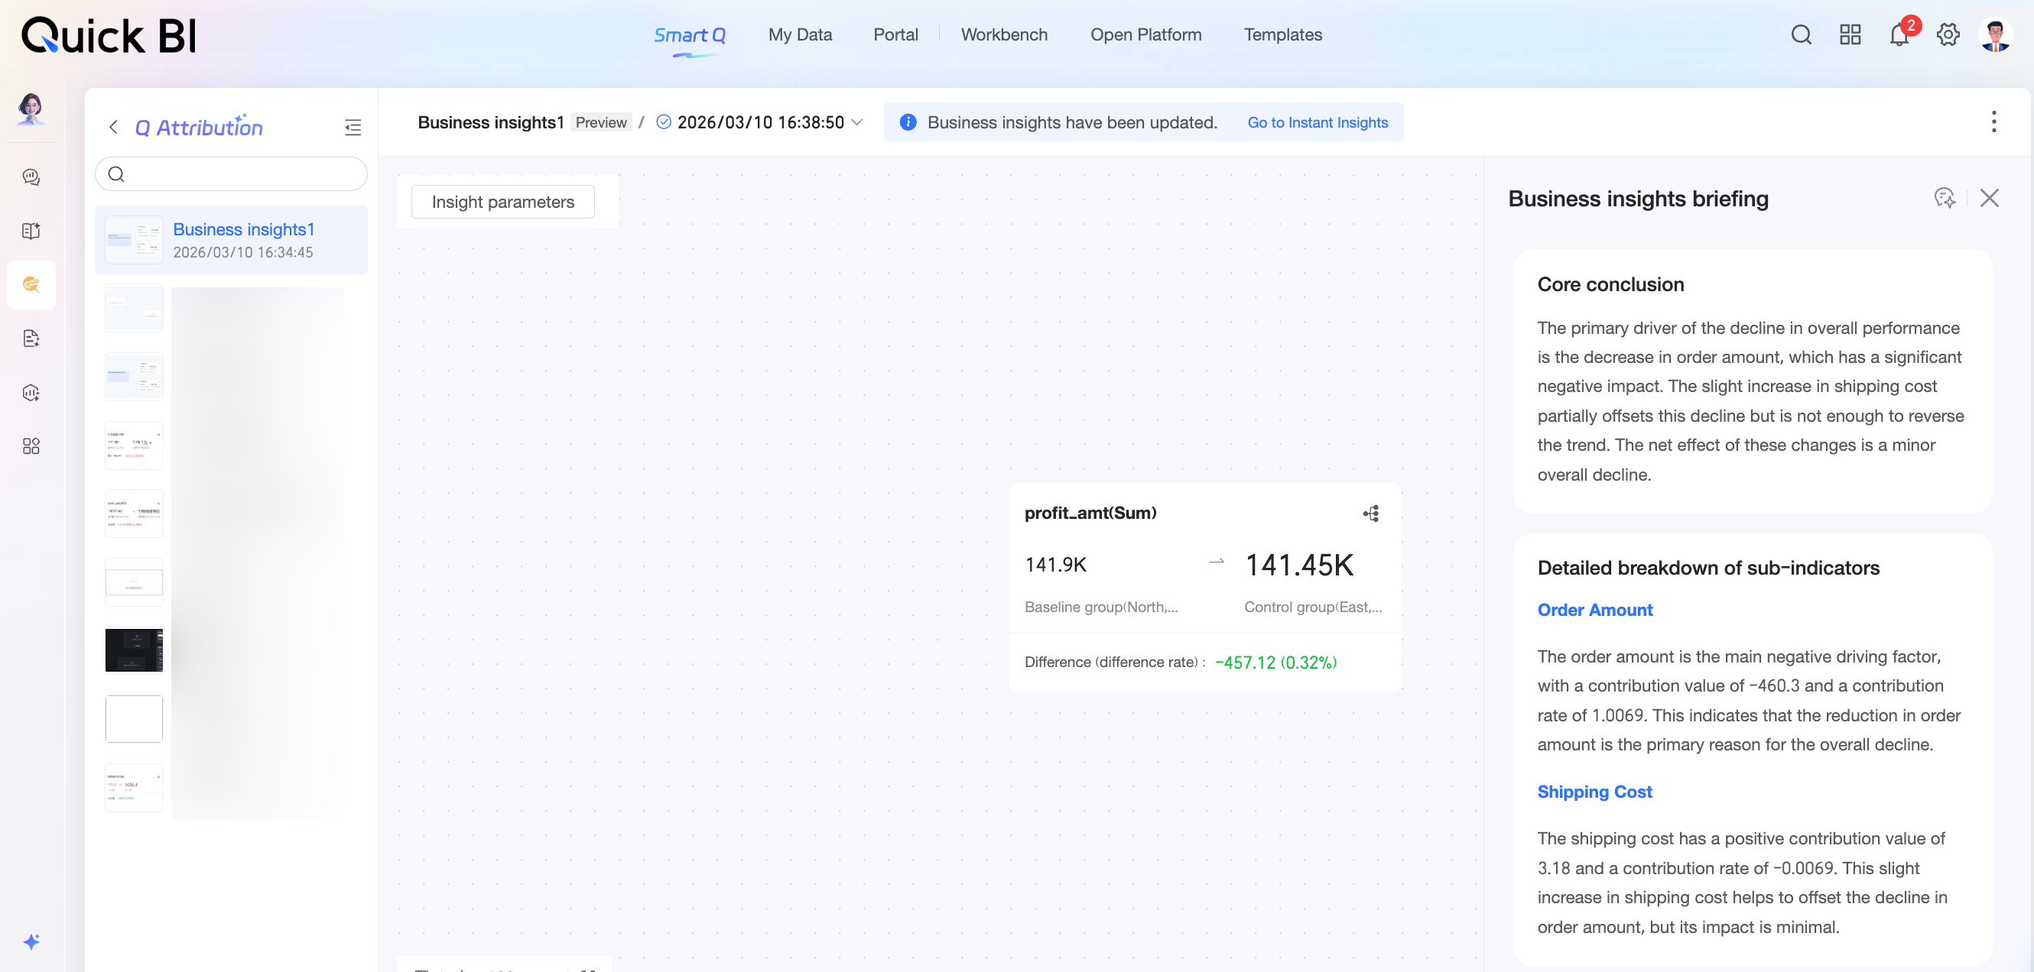Open the hexagon chart sidebar icon
2034x972 pixels.
tap(31, 392)
